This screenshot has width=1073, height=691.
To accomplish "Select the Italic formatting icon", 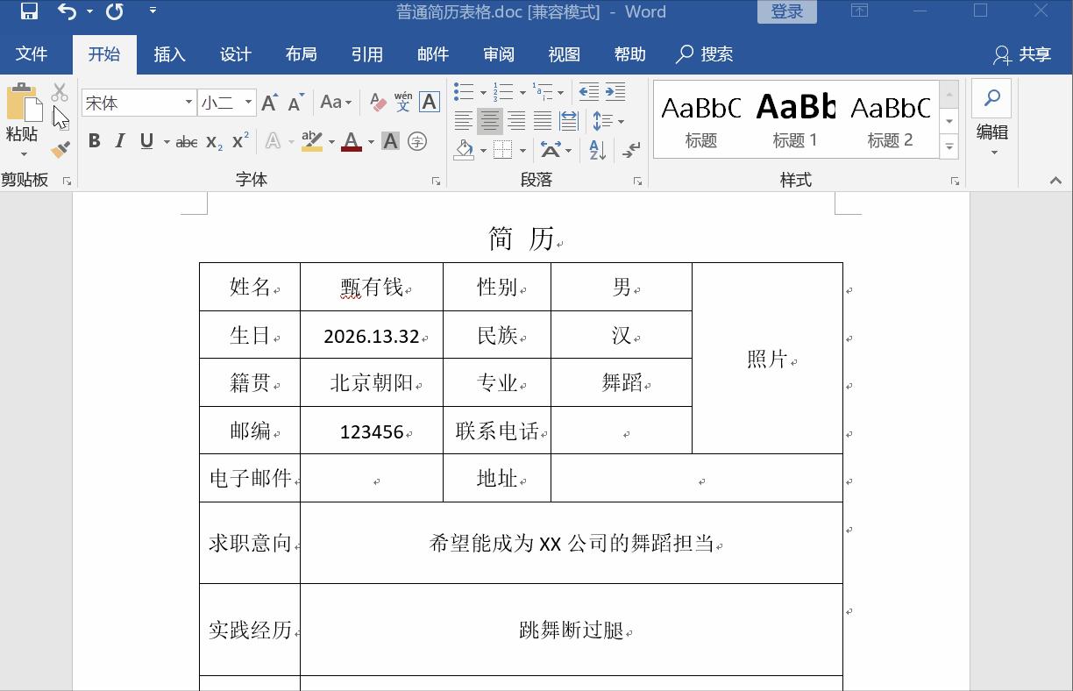I will (x=119, y=140).
